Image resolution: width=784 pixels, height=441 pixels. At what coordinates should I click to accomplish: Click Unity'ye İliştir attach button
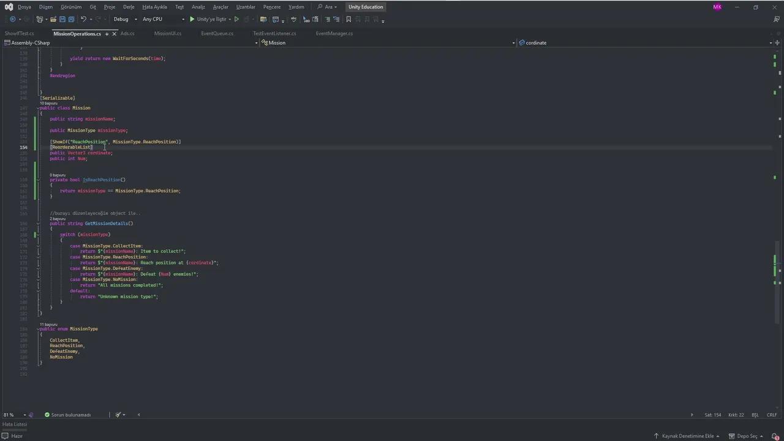[208, 19]
